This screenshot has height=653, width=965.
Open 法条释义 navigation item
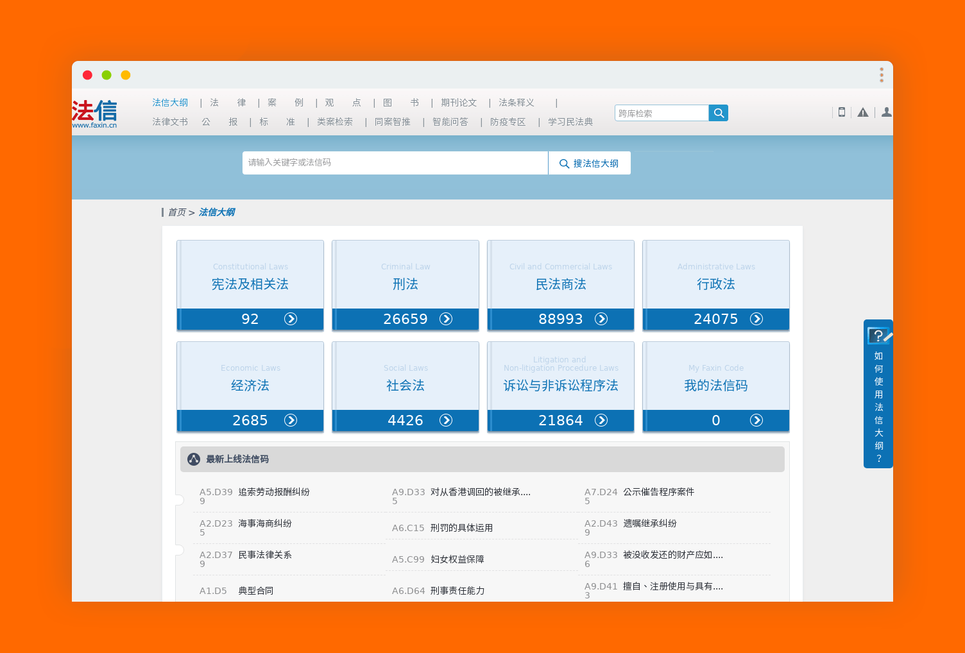tap(517, 103)
